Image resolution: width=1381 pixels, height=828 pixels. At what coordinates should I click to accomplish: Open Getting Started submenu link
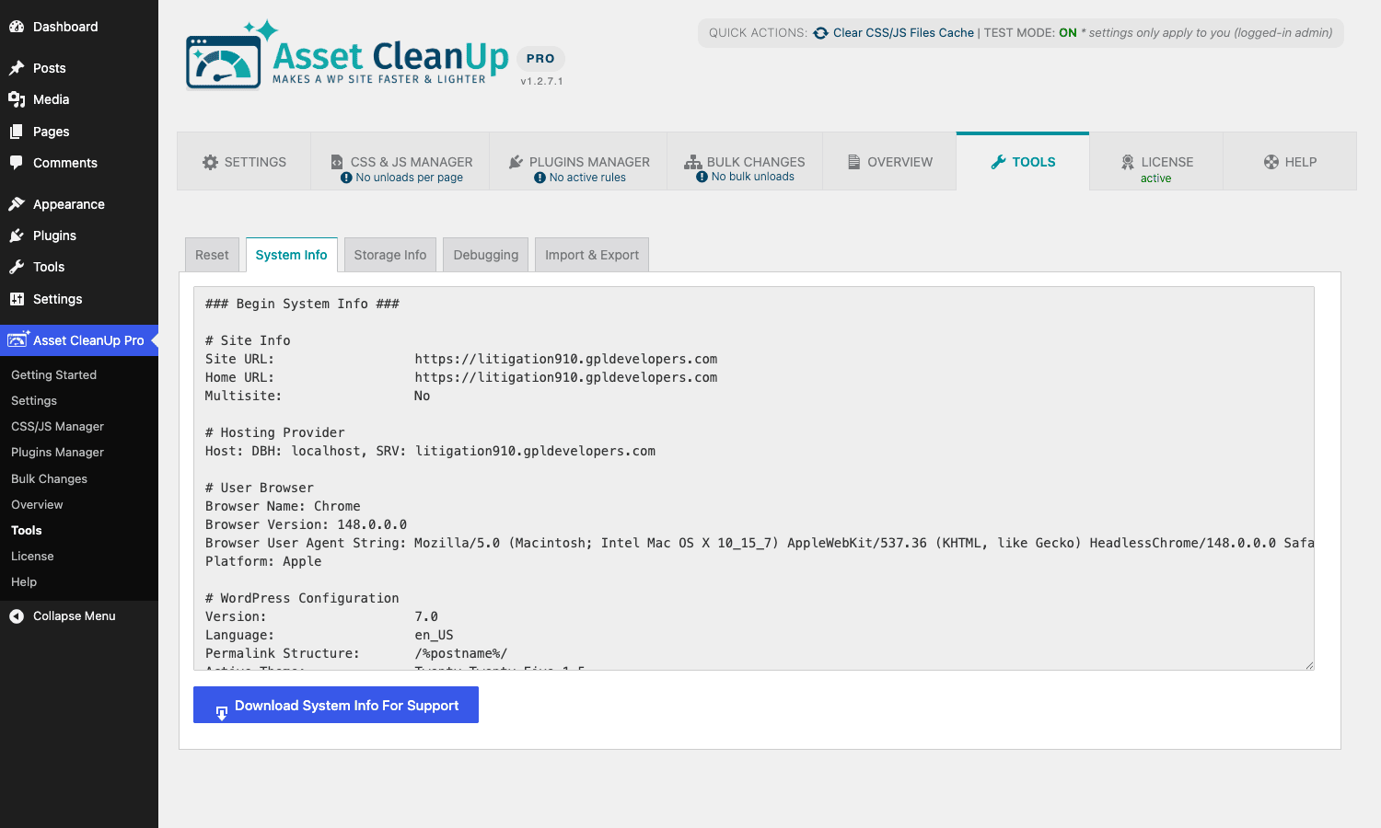pyautogui.click(x=53, y=374)
